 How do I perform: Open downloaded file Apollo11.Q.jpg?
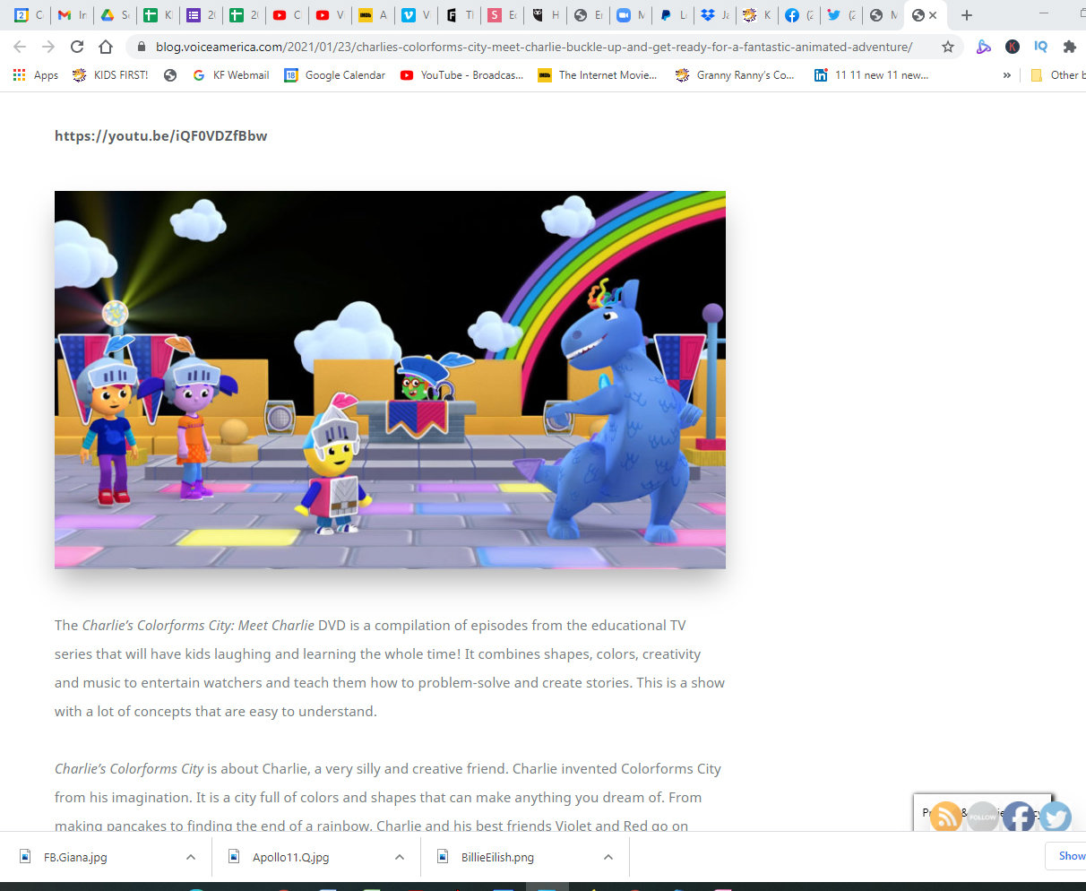pos(290,857)
